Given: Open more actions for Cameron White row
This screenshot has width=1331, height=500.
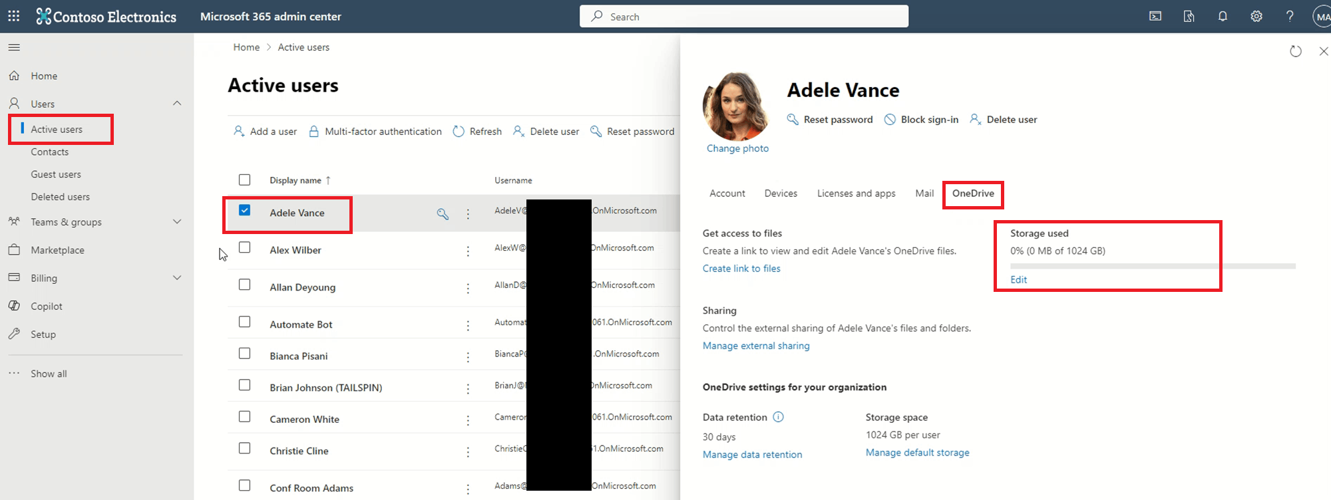Looking at the screenshot, I should (x=468, y=420).
